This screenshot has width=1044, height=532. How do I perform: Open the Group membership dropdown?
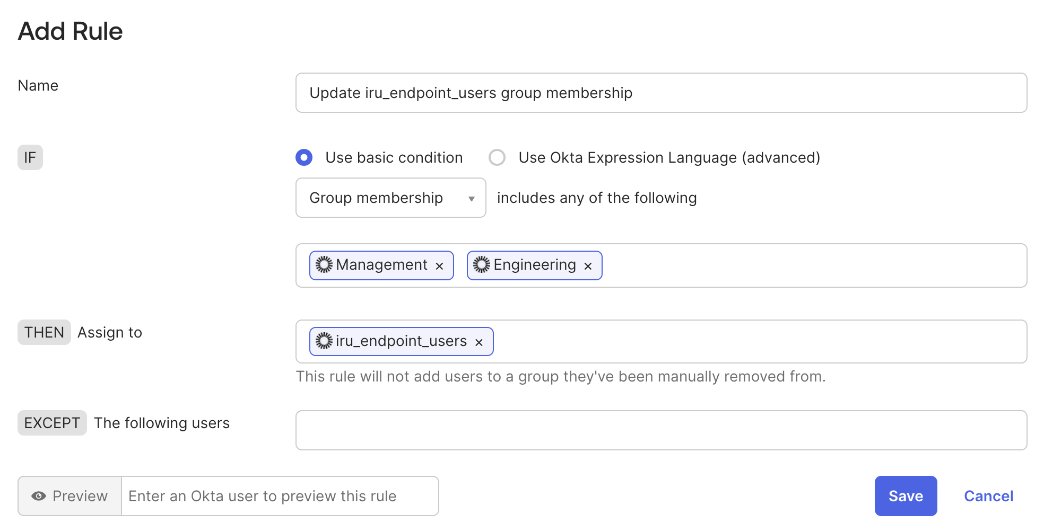[391, 198]
